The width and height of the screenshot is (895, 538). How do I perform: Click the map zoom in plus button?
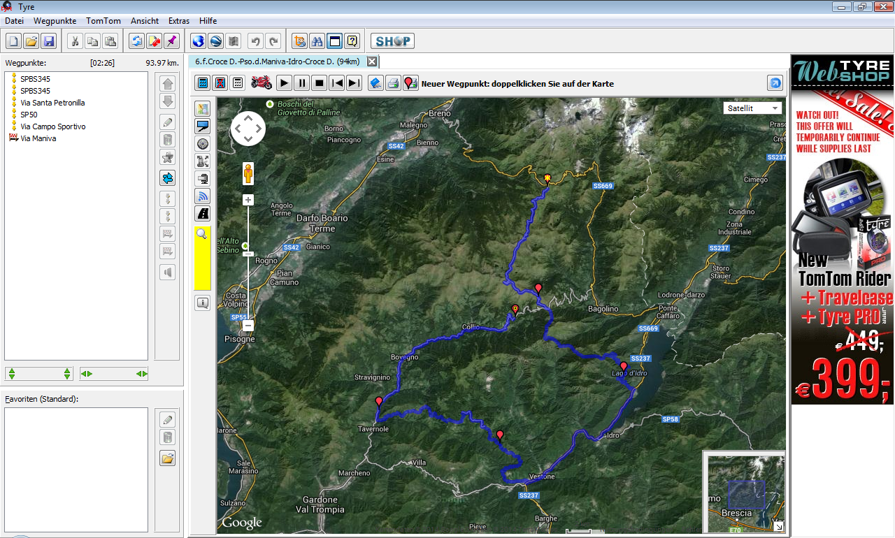point(248,201)
